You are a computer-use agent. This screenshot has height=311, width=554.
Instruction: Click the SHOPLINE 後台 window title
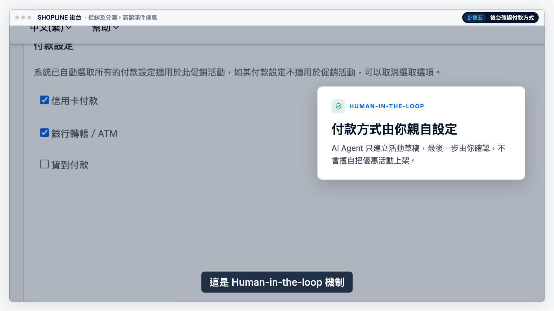59,18
